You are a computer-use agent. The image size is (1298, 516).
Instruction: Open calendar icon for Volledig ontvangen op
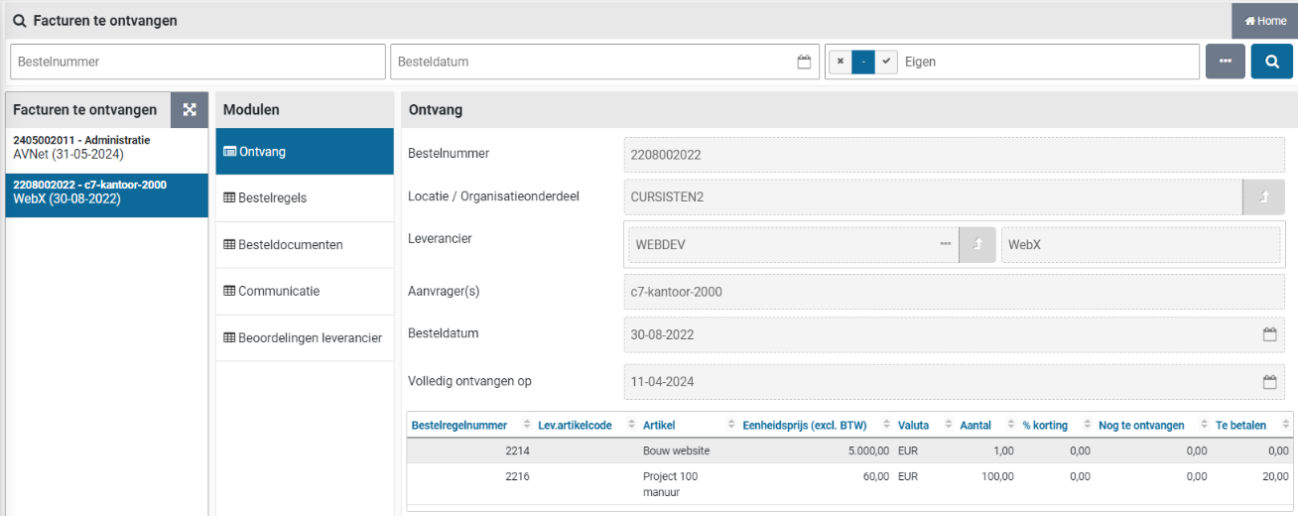pos(1268,381)
